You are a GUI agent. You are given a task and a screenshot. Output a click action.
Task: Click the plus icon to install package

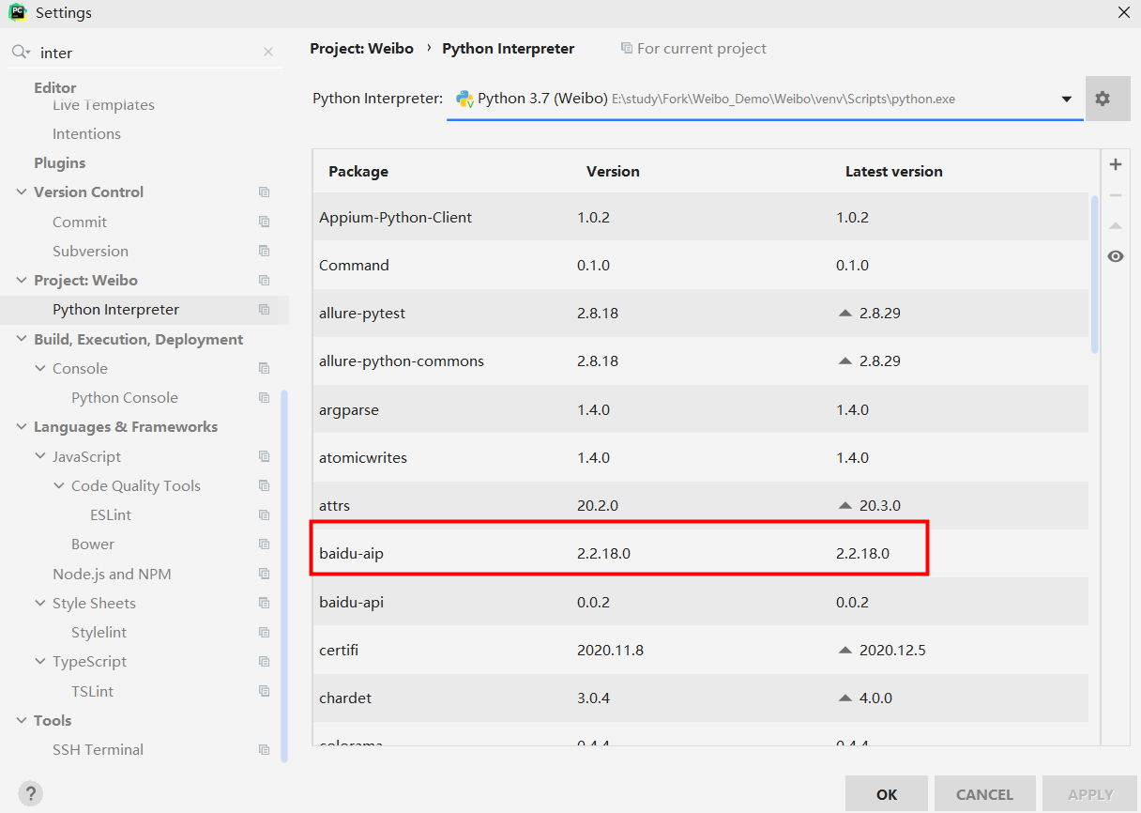pyautogui.click(x=1116, y=164)
